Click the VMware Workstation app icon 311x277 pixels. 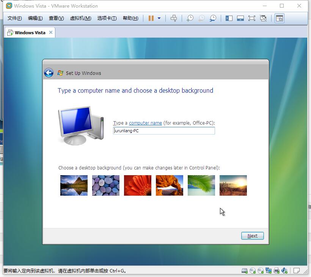[9, 6]
